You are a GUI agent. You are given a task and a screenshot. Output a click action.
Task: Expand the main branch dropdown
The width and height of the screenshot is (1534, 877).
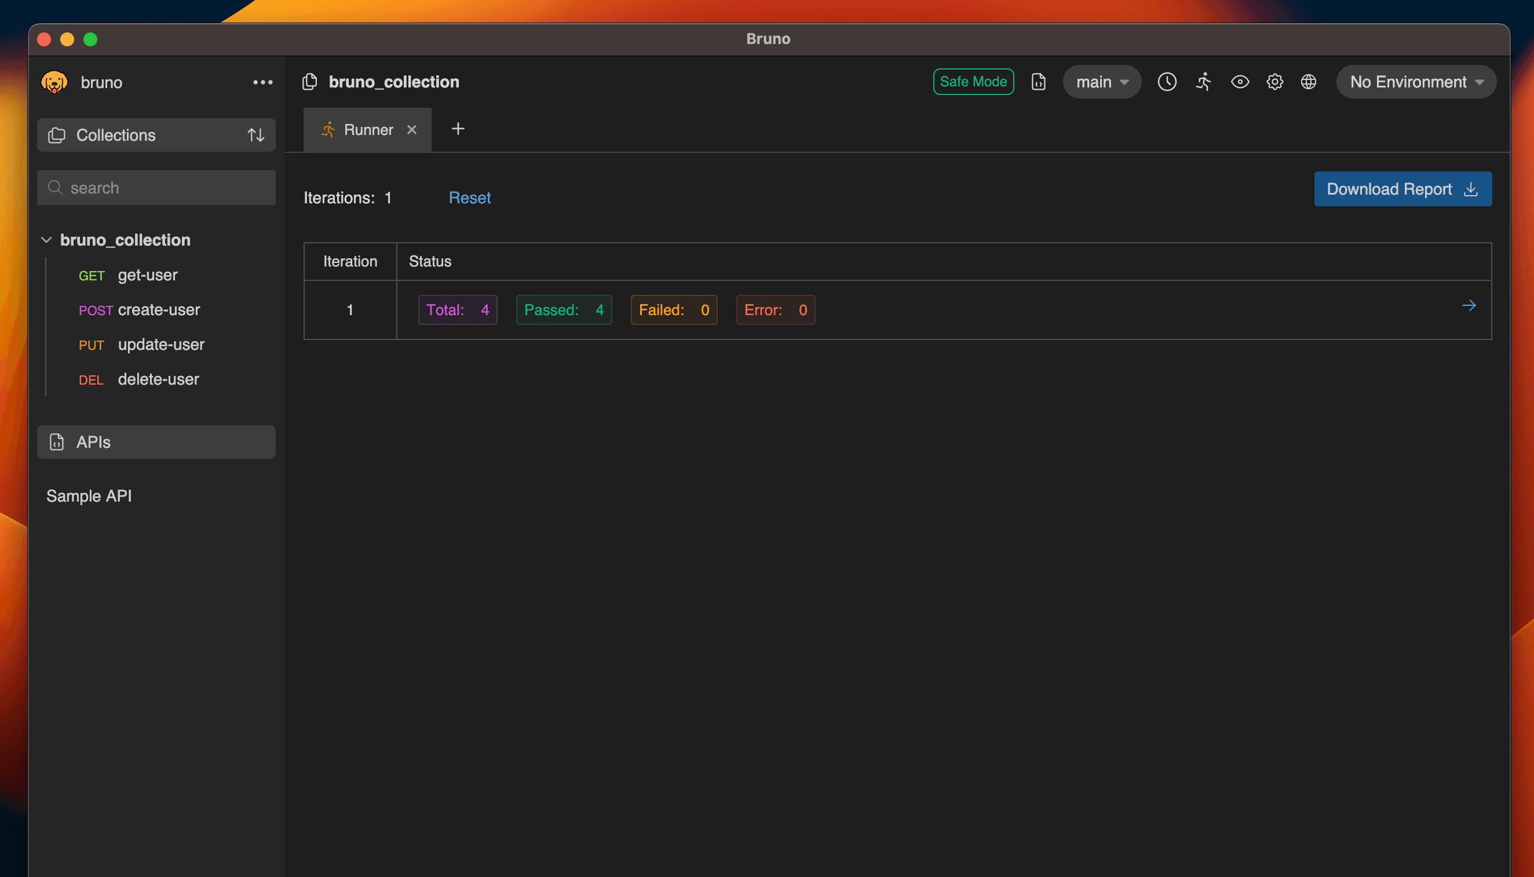click(1102, 82)
